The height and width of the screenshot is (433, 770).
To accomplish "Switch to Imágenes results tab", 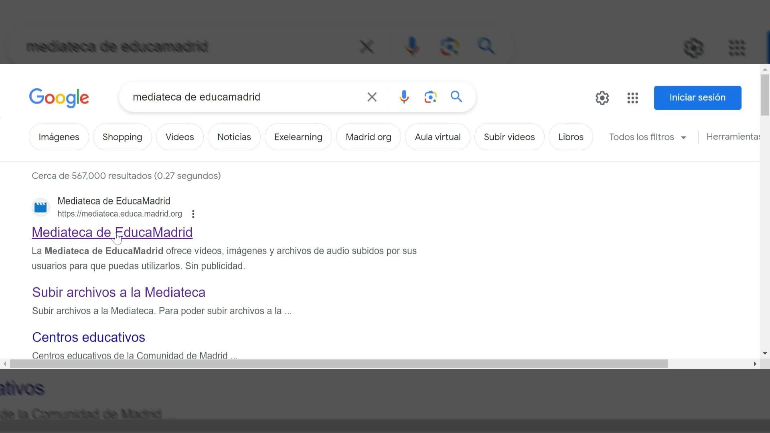I will [59, 137].
